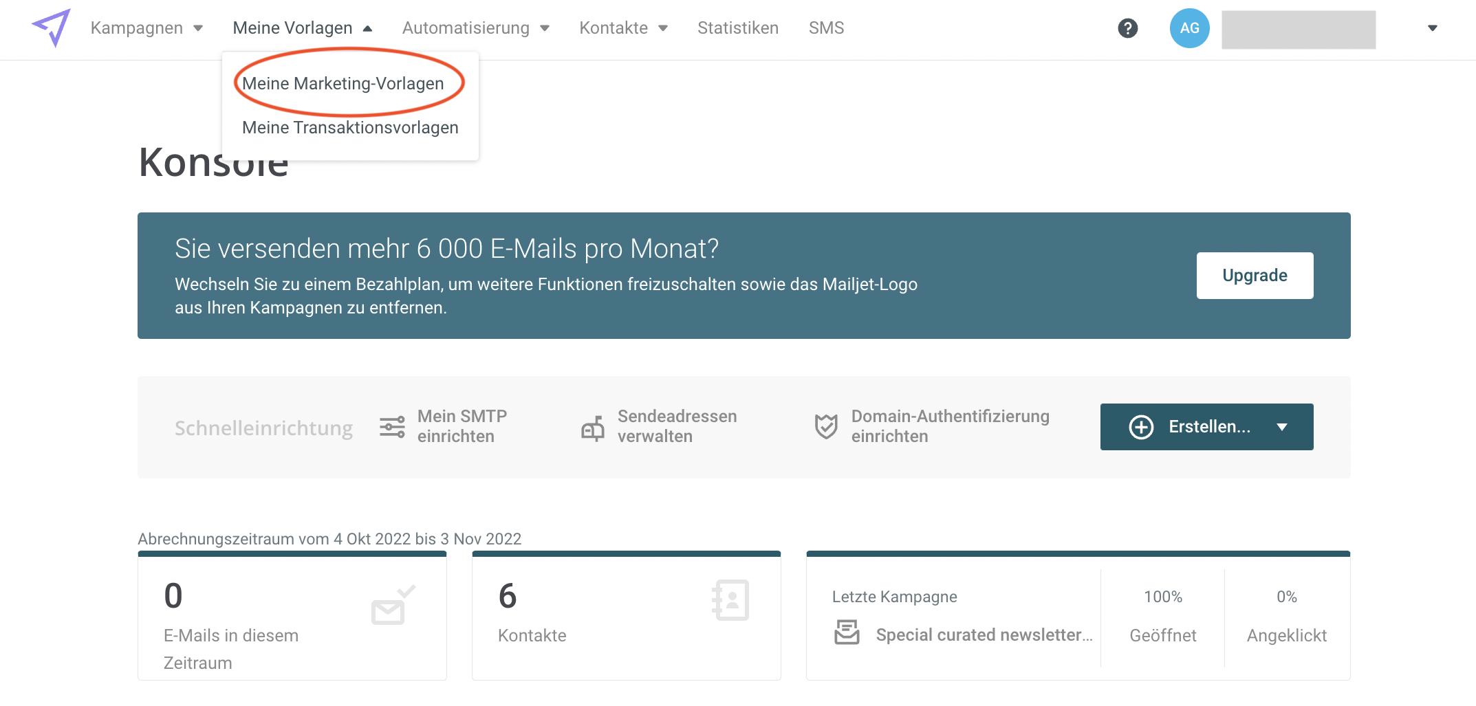Viewport: 1476px width, 706px height.
Task: Click the shield icon for Domain-Authentifizierung
Action: click(x=825, y=427)
